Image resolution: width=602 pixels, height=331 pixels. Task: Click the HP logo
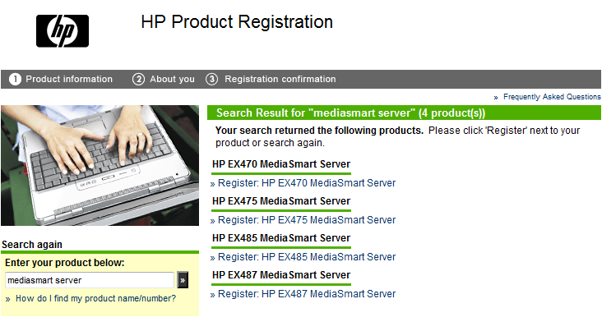pos(63,31)
